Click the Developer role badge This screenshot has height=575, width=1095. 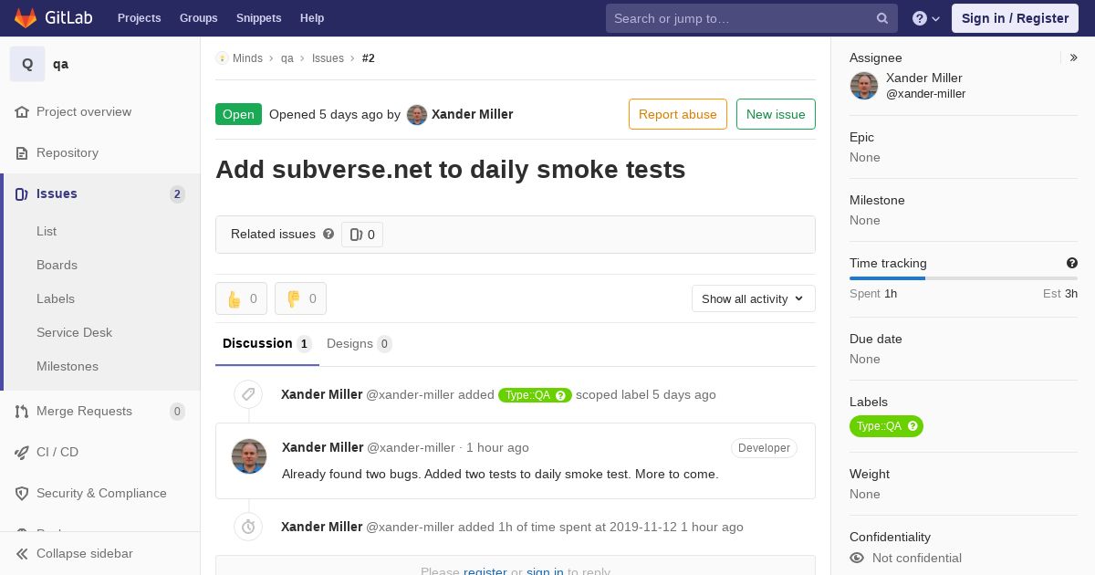pyautogui.click(x=764, y=448)
